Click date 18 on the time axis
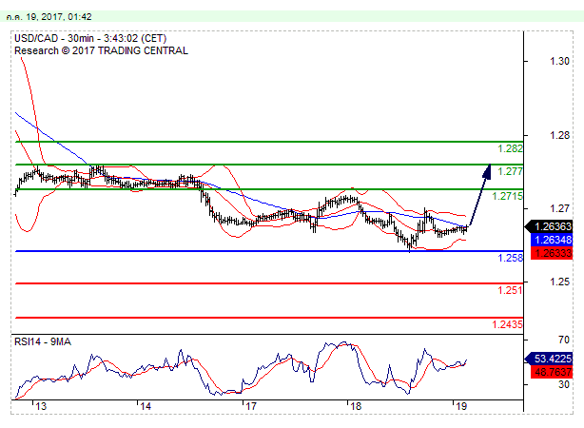This screenshot has width=584, height=428. [x=356, y=406]
